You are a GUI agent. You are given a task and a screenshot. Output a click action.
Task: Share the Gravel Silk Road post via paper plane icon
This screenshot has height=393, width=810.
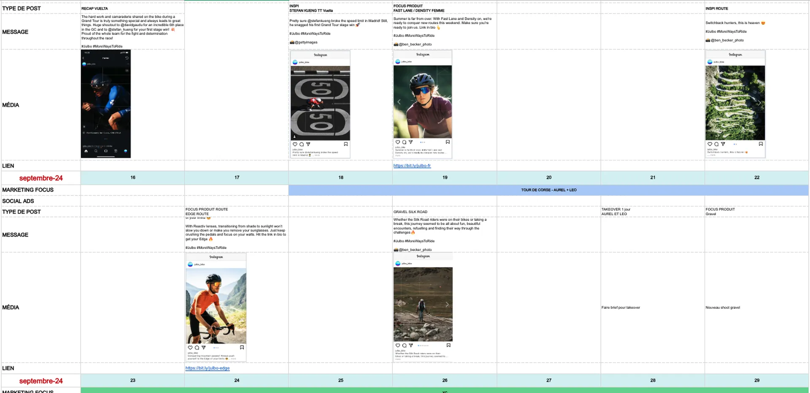(411, 345)
